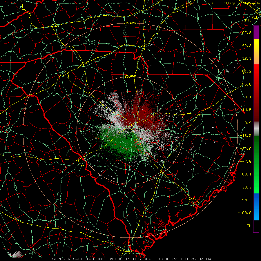Click the TH legend label
Image resolution: width=261 pixels, height=261 pixels.
click(249, 226)
